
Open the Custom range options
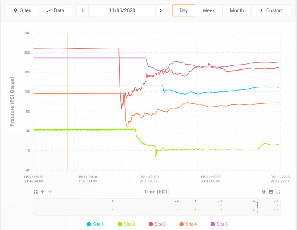pyautogui.click(x=271, y=10)
